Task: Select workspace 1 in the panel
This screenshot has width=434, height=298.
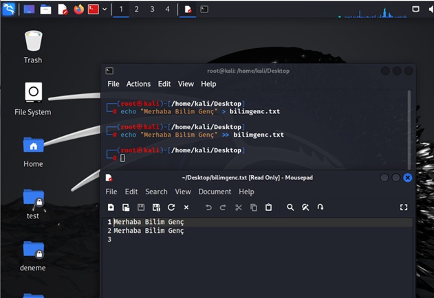Action: (x=121, y=9)
